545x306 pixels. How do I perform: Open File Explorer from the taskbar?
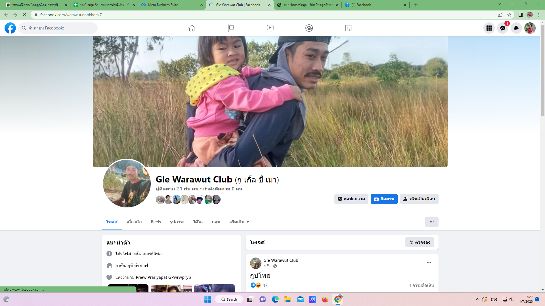point(288,299)
